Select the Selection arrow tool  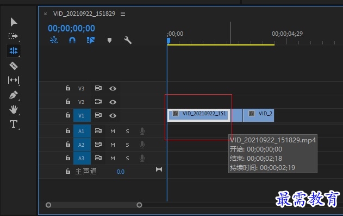point(14,22)
